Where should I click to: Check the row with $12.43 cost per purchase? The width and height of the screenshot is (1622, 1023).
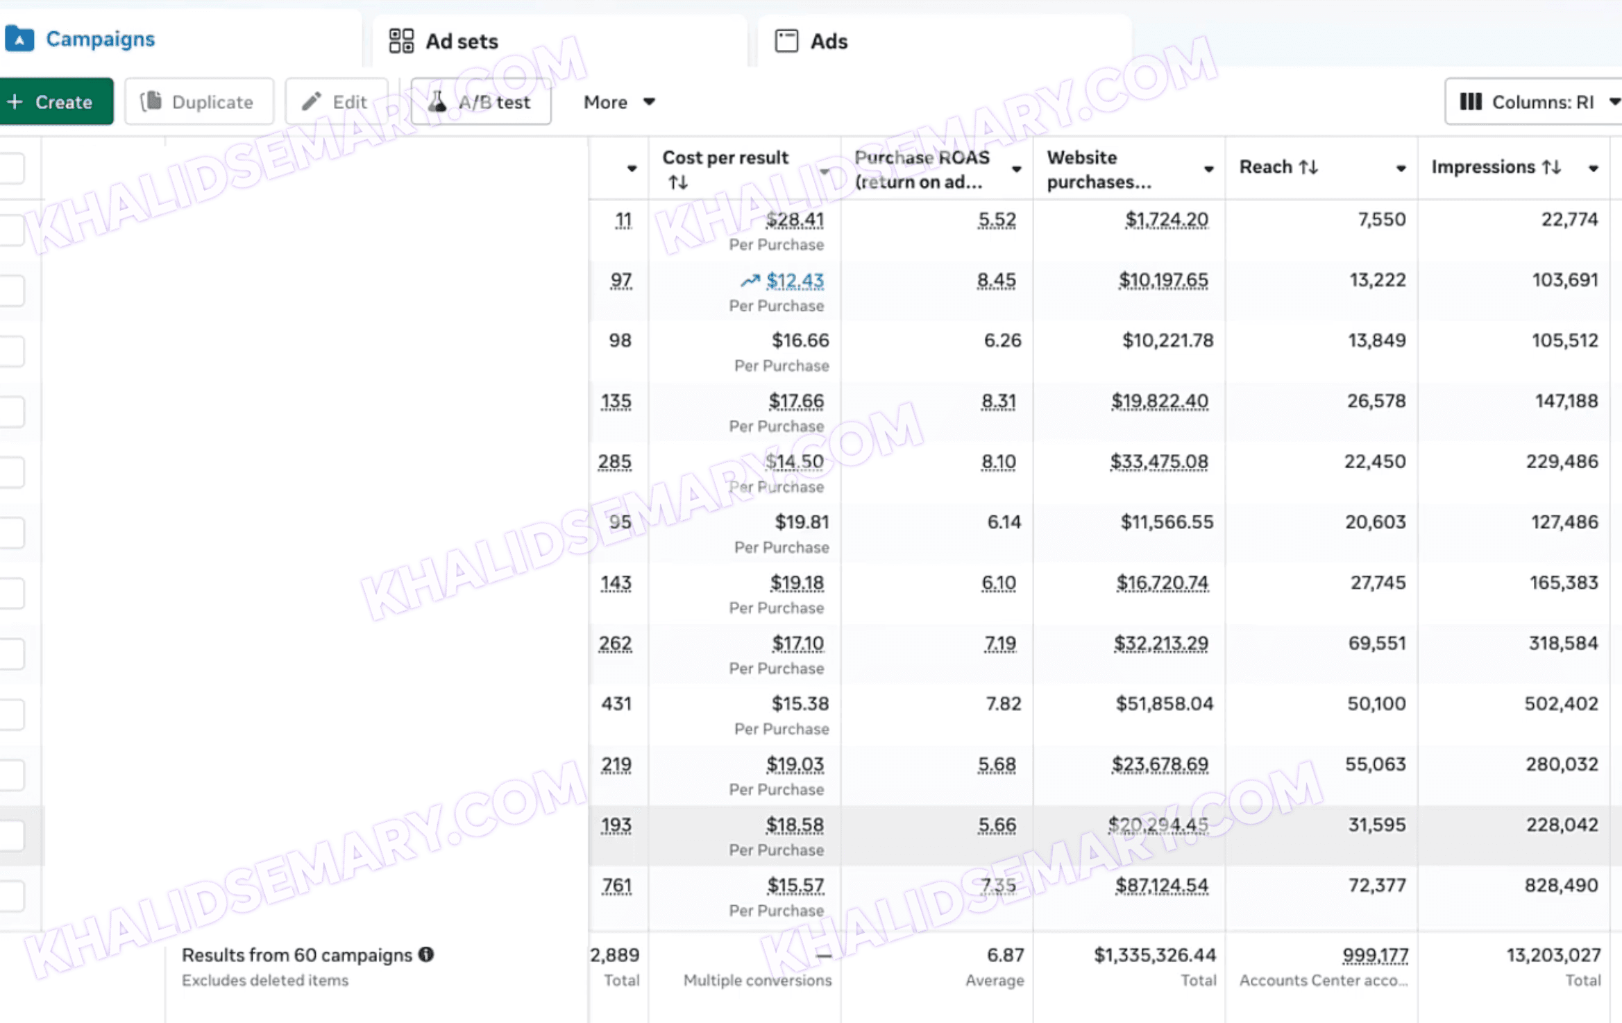coord(12,290)
